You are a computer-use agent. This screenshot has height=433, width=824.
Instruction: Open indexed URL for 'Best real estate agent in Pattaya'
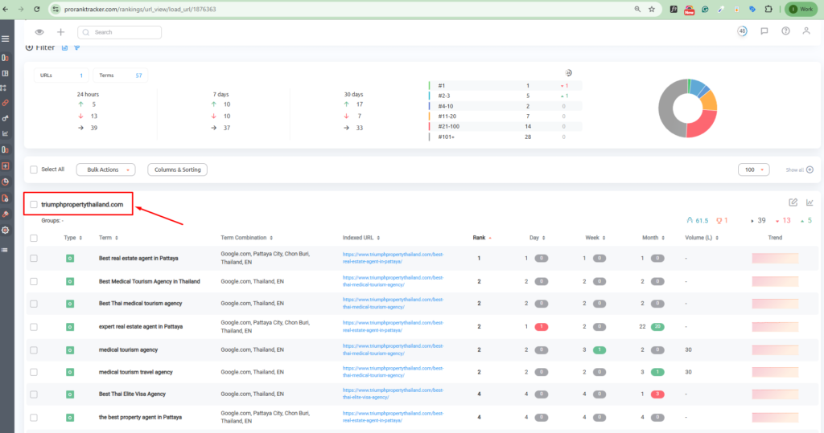tap(393, 258)
